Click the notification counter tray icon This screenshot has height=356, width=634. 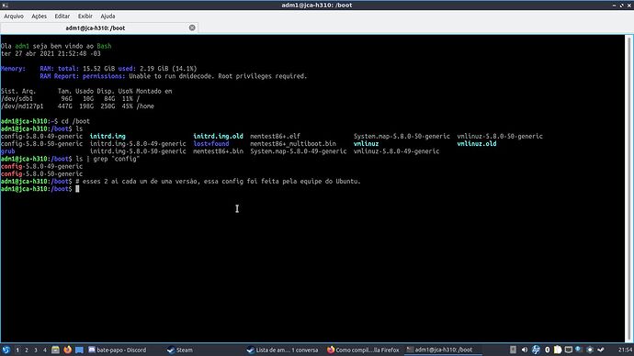pyautogui.click(x=547, y=350)
